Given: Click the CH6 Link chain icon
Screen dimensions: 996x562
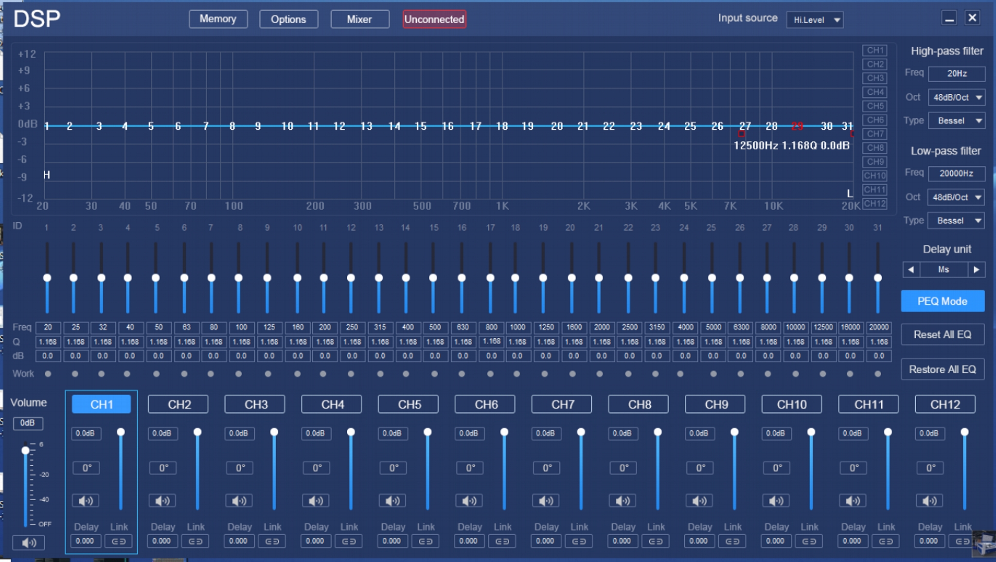Looking at the screenshot, I should click(502, 541).
